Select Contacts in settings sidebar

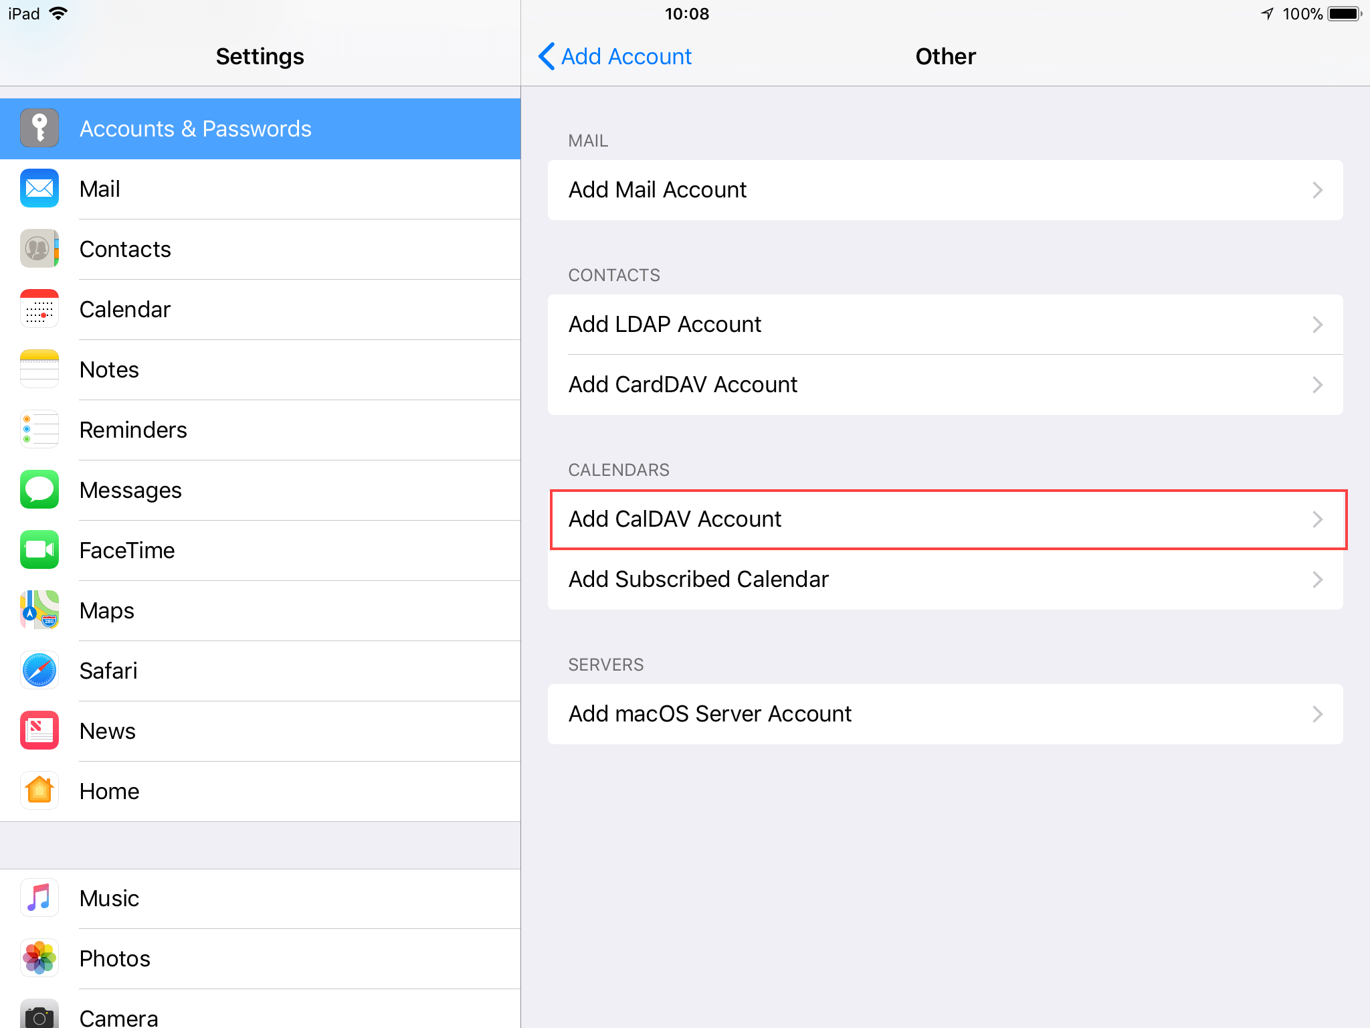tap(260, 249)
